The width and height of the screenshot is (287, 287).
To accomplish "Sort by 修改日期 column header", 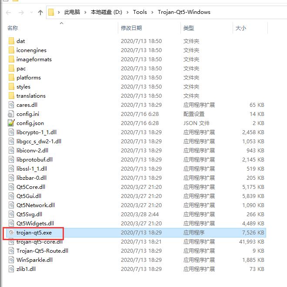I will pos(131,28).
